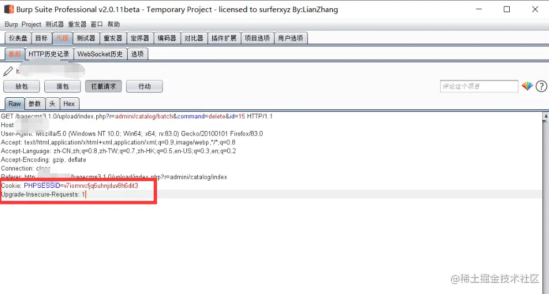Open the HTTP历史记录 sub-tab
The width and height of the screenshot is (549, 294).
(49, 54)
